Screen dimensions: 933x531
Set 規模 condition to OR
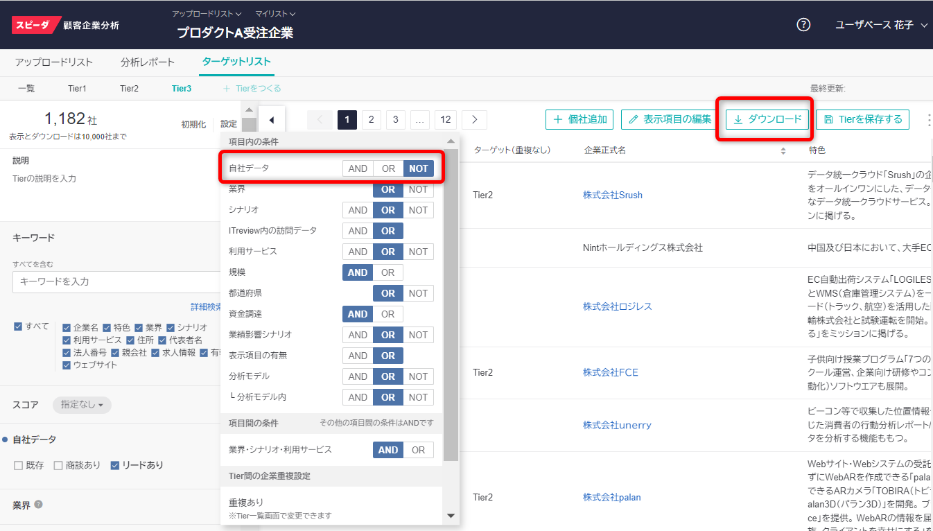(x=388, y=272)
